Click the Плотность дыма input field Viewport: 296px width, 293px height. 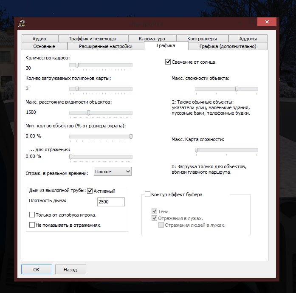click(x=111, y=202)
